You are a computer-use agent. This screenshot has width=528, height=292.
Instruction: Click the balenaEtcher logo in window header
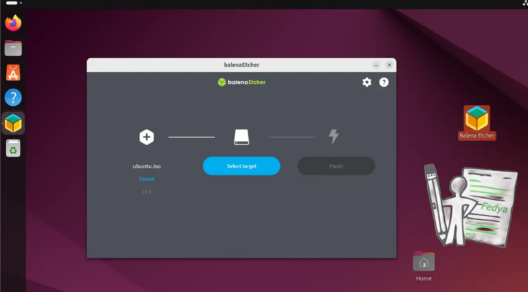tap(241, 82)
